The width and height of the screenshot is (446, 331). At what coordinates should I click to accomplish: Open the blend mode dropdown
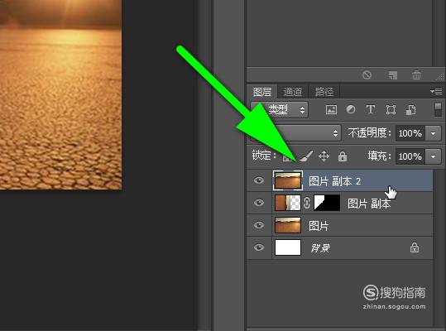pyautogui.click(x=295, y=132)
